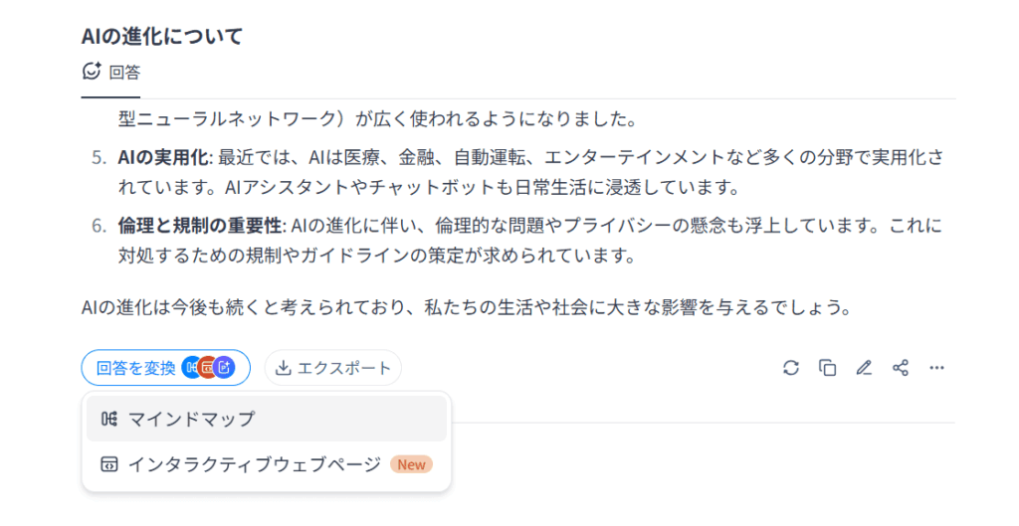
Task: Open the 回答を変換 dropdown
Action: coord(166,368)
